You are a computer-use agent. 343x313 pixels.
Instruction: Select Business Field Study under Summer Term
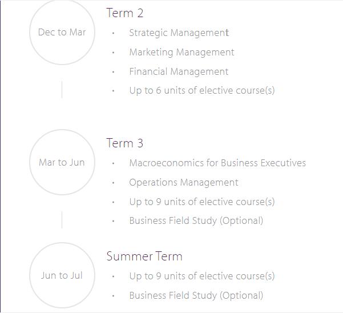[196, 295]
